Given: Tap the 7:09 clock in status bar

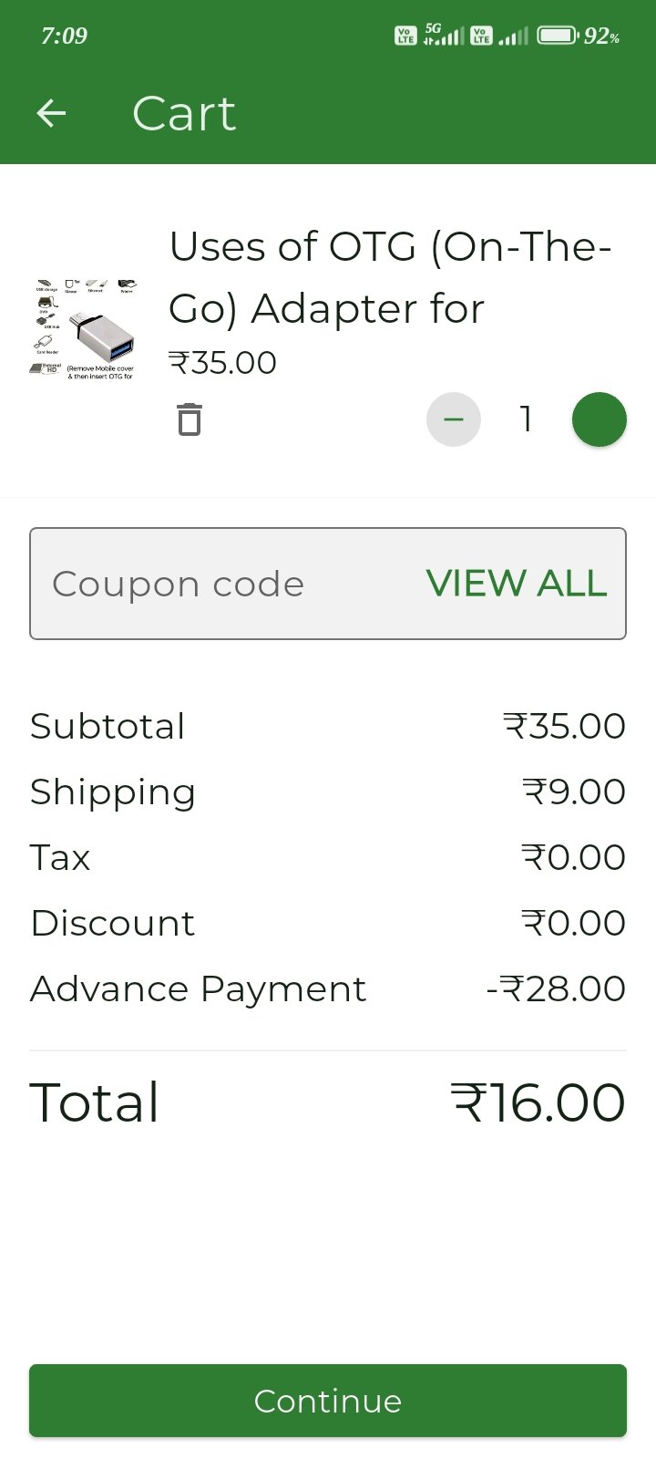Looking at the screenshot, I should coord(64,36).
